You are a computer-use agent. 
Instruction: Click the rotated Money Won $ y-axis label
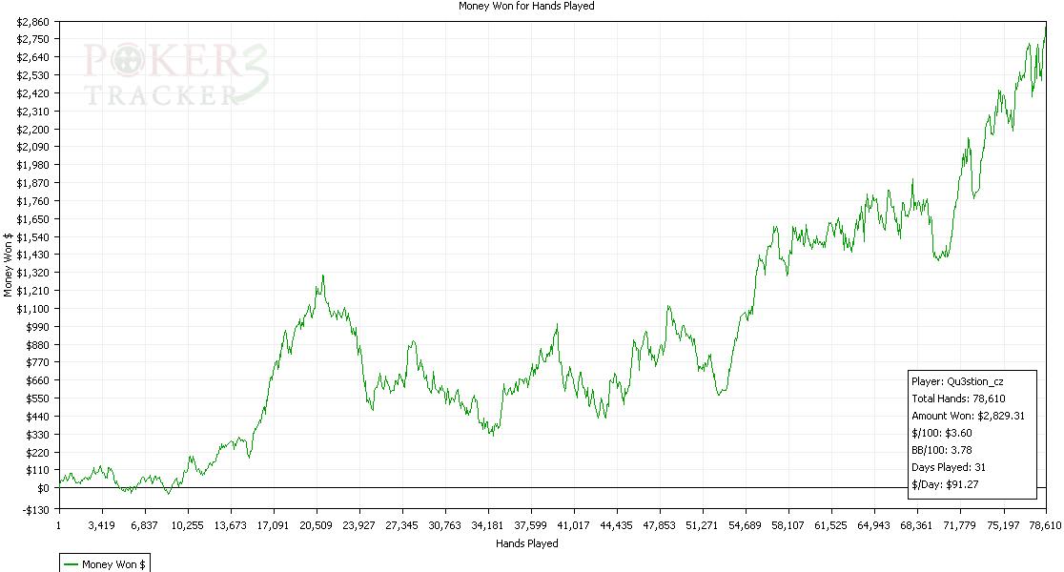(9, 264)
